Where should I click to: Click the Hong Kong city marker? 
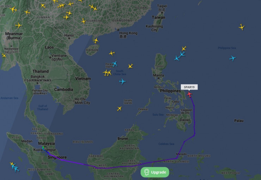click(x=118, y=30)
